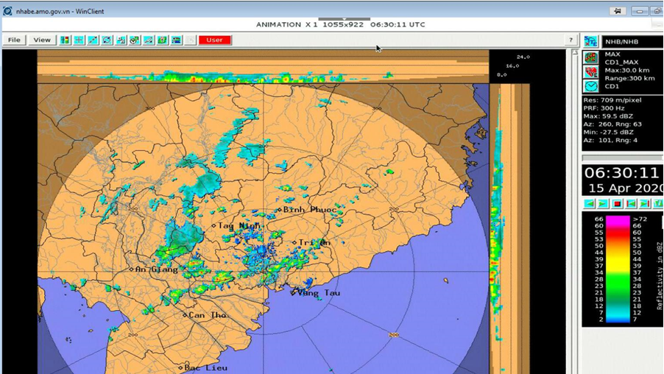The height and width of the screenshot is (374, 664).
Task: Click the Can Tho station label
Action: pyautogui.click(x=207, y=315)
